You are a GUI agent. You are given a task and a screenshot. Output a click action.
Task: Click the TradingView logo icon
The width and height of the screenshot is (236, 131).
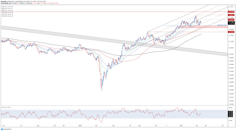(x=2, y=129)
